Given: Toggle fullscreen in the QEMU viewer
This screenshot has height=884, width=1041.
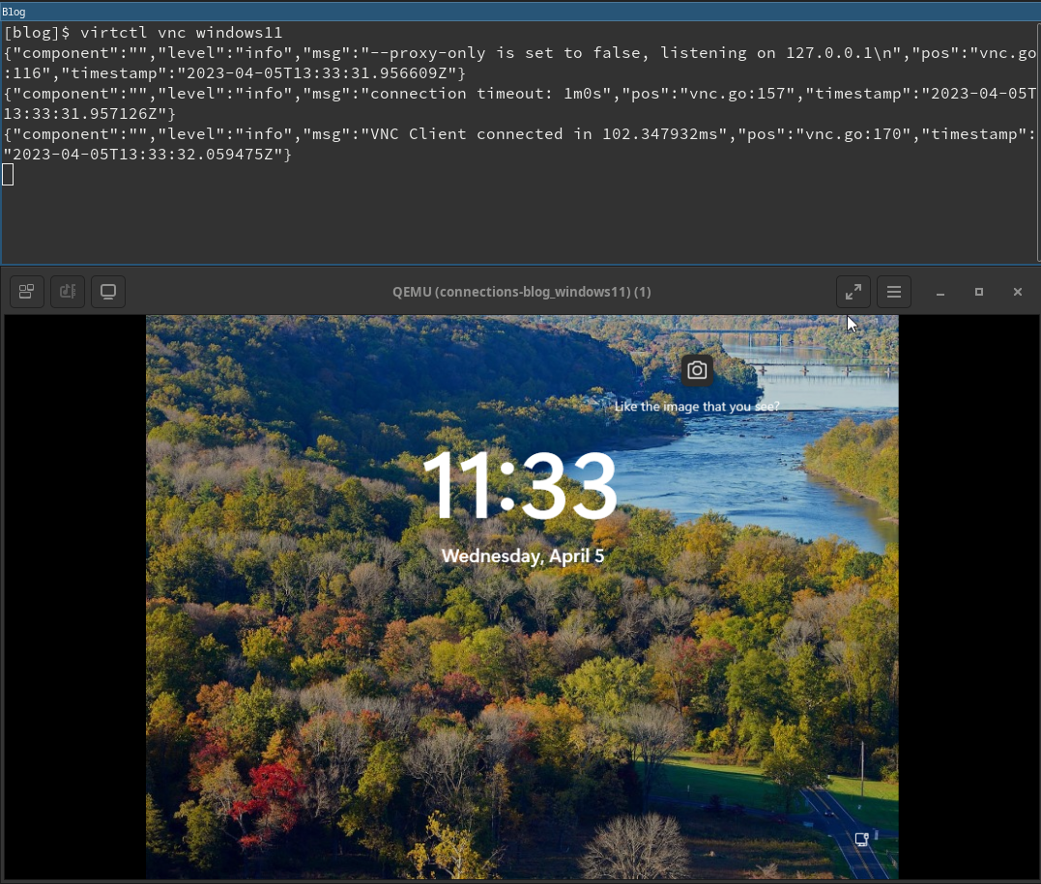Looking at the screenshot, I should coord(853,292).
